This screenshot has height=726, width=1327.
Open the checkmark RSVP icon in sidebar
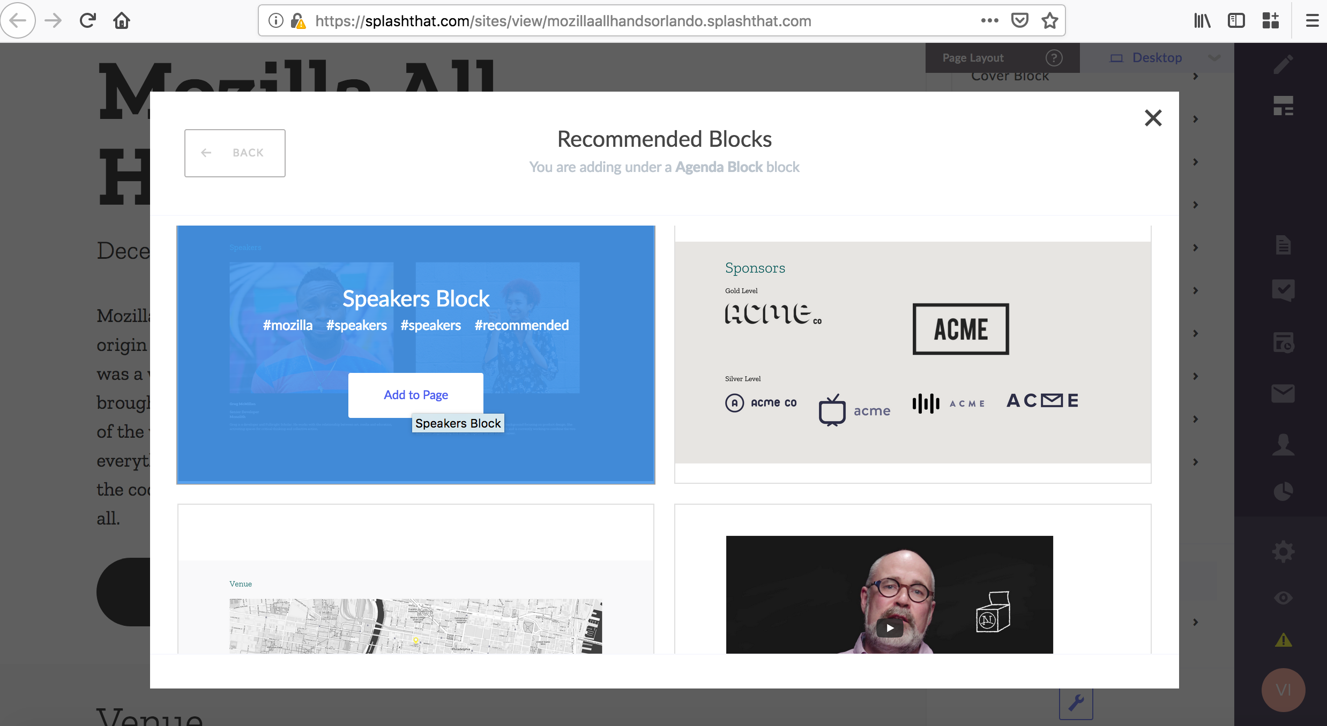[1283, 290]
